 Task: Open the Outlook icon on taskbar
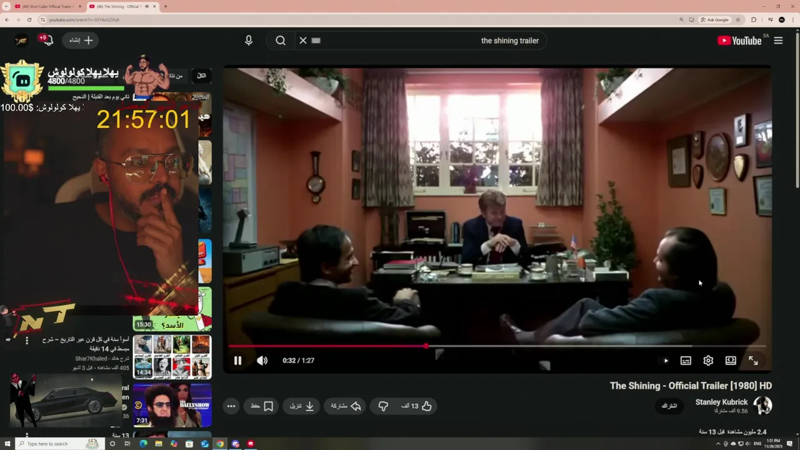point(204,444)
